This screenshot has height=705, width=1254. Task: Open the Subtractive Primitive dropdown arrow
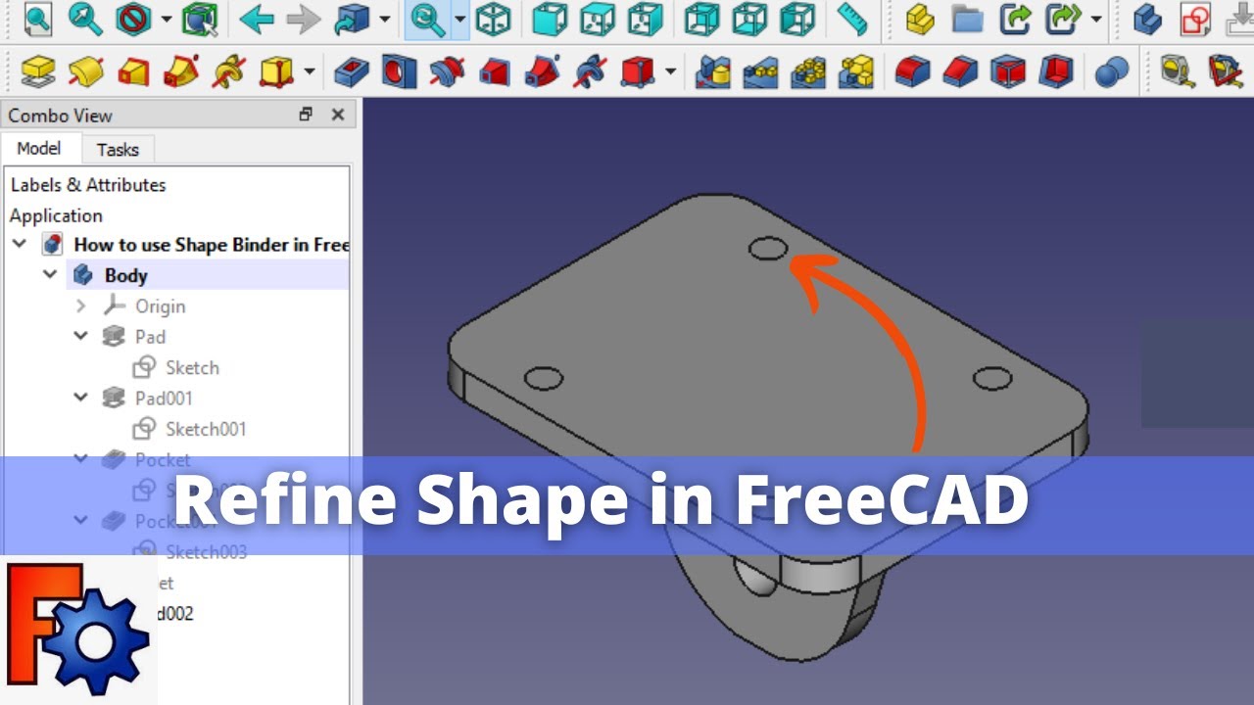(670, 70)
